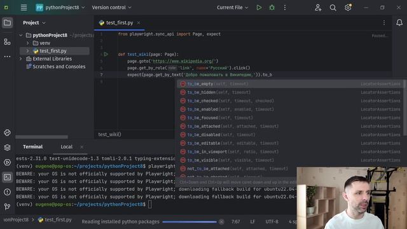
Task: Choose to_be_enabled completion
Action: coord(290,109)
